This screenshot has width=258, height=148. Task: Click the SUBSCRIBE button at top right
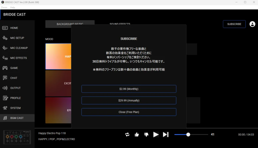point(234,24)
